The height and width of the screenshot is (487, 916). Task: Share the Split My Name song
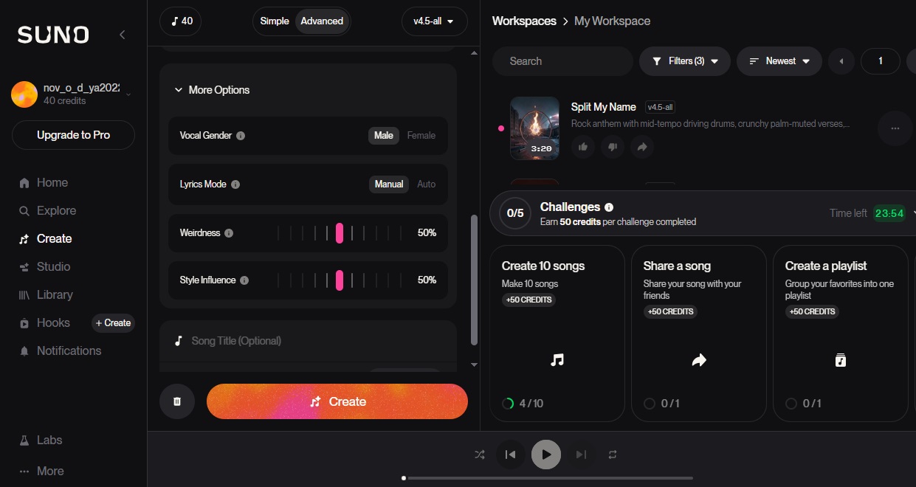click(642, 147)
